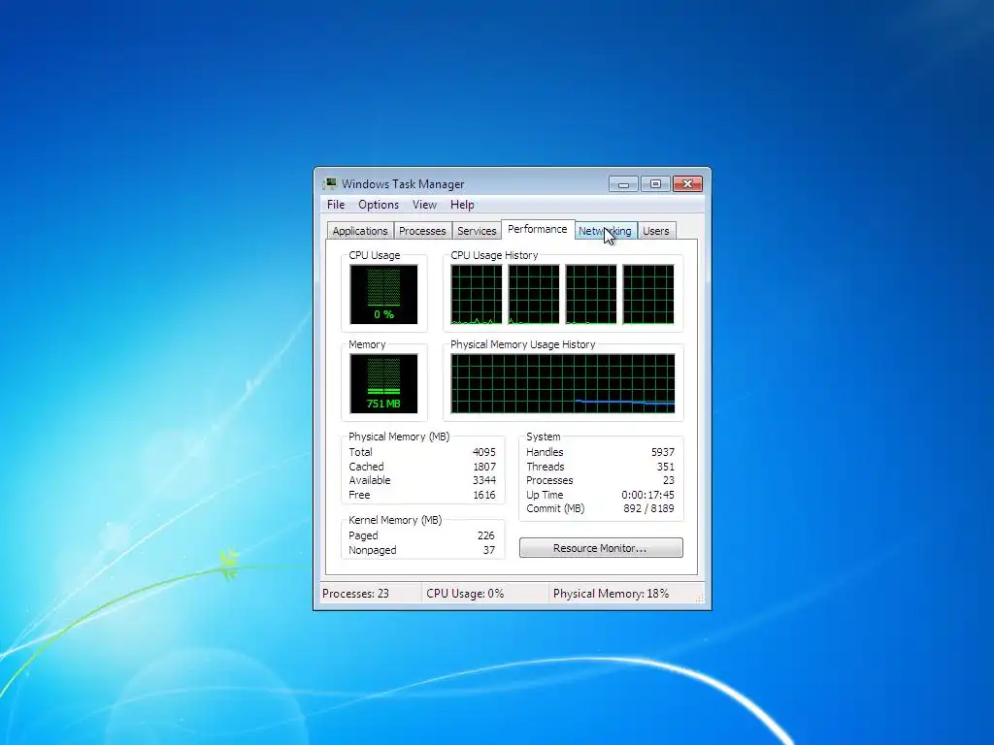This screenshot has height=745, width=994.
Task: Click the status bar 'Processes: 23' entry
Action: click(x=355, y=594)
